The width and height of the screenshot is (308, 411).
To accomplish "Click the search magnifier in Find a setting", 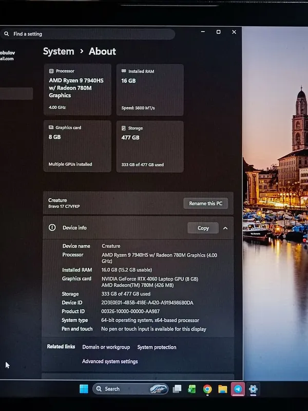I will 7,33.
